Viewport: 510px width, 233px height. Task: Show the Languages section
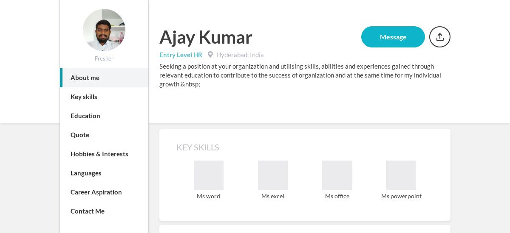104,173
